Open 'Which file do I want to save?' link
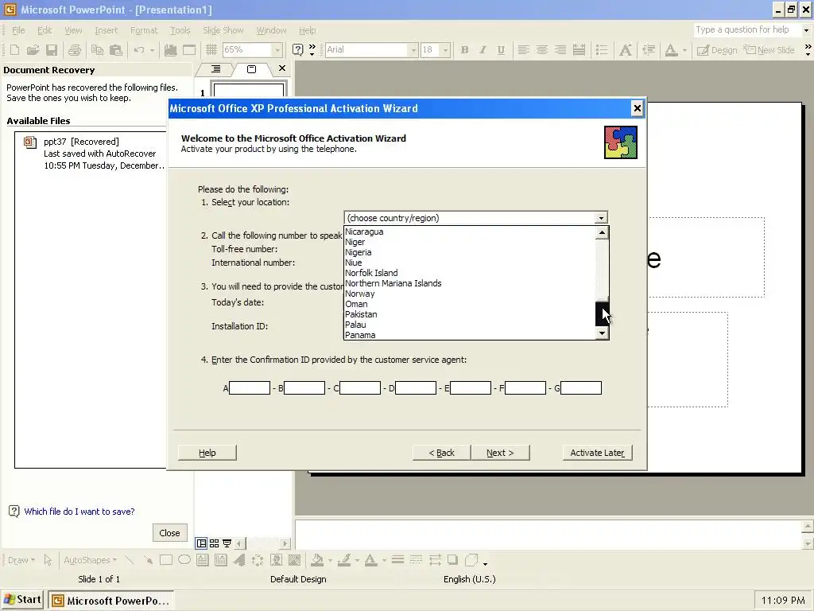 tap(79, 512)
